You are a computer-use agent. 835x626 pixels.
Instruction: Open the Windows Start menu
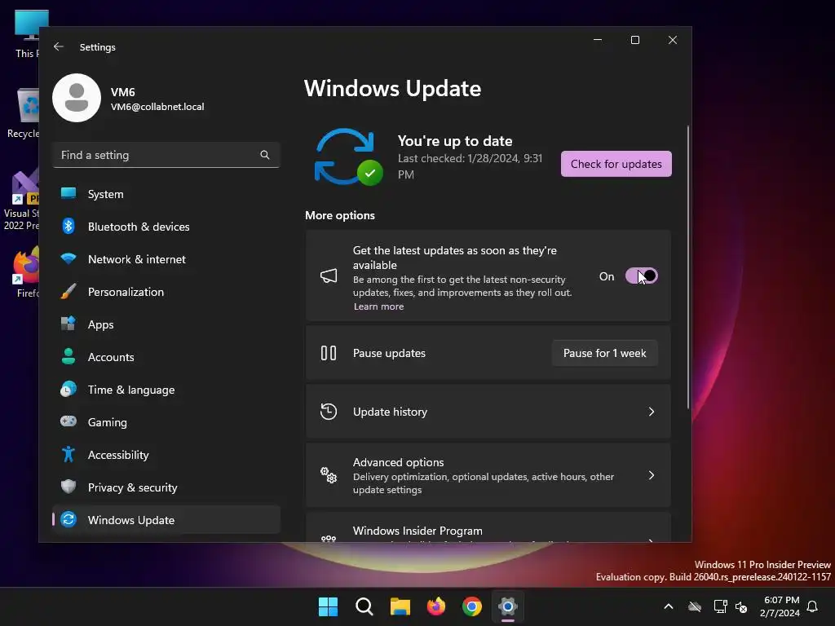pos(328,606)
